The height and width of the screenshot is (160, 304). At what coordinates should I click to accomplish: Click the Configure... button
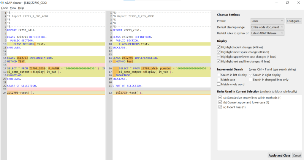pyautogui.click(x=294, y=21)
